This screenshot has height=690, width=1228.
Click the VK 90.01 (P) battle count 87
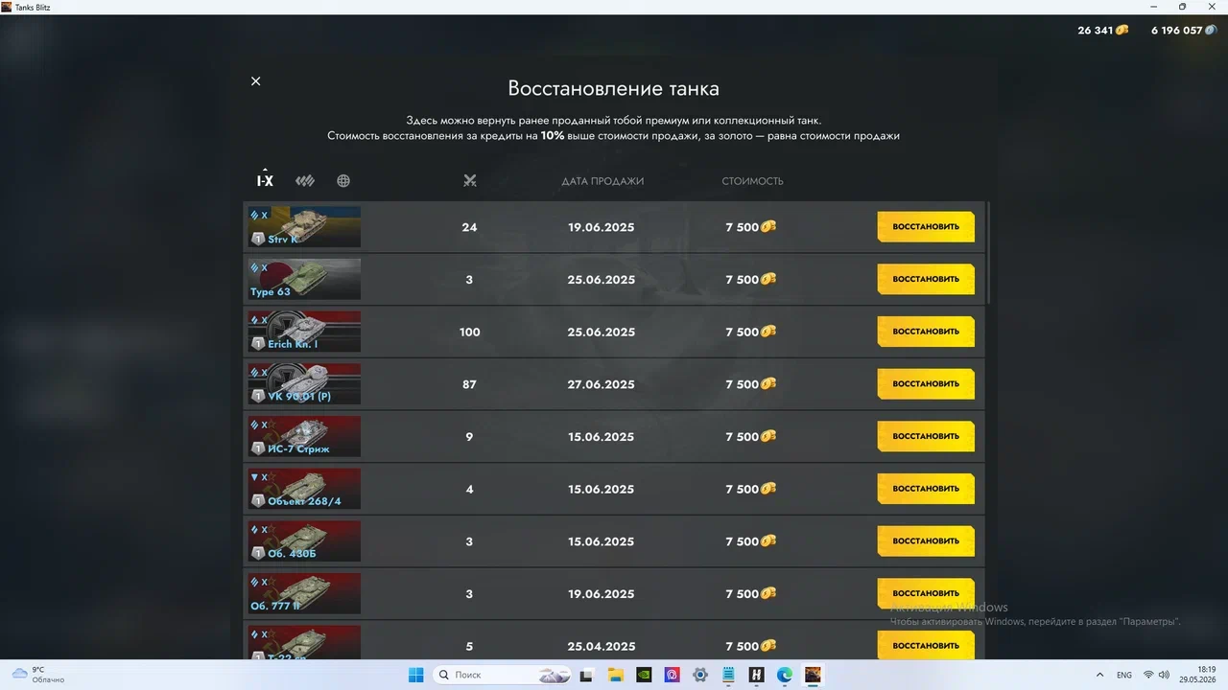tap(469, 384)
